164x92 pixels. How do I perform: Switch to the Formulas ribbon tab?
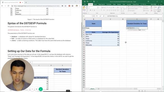pyautogui.click(x=109, y=4)
